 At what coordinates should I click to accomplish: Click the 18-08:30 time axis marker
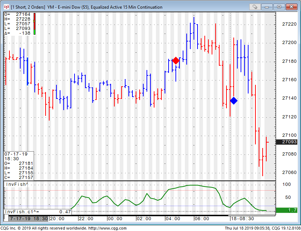(x=243, y=219)
